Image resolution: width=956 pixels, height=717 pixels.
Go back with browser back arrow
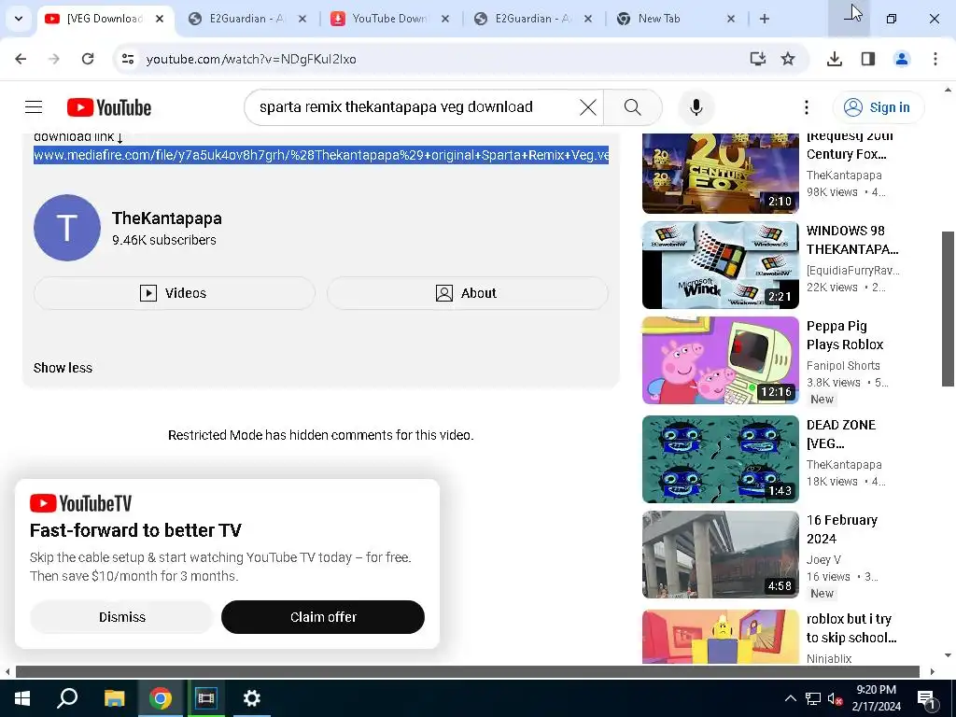pyautogui.click(x=21, y=59)
